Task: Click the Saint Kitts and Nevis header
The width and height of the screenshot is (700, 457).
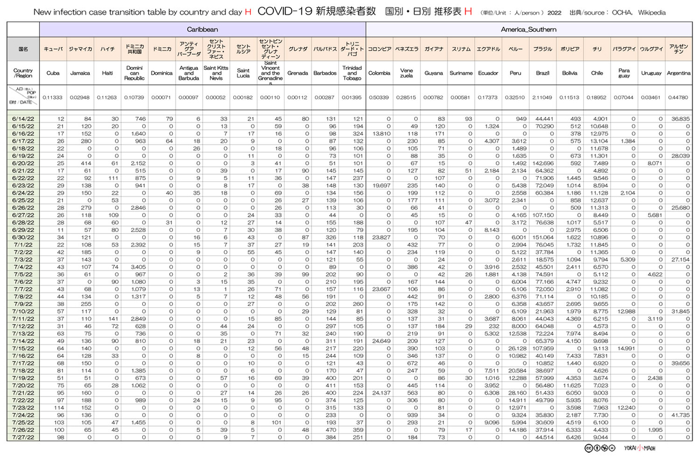Action: pyautogui.click(x=216, y=73)
